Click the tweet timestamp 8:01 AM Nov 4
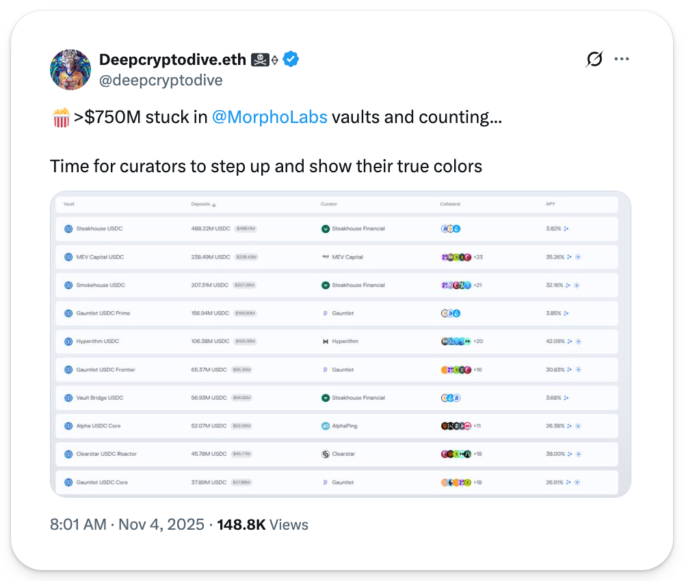The height and width of the screenshot is (581, 684). pyautogui.click(x=127, y=525)
